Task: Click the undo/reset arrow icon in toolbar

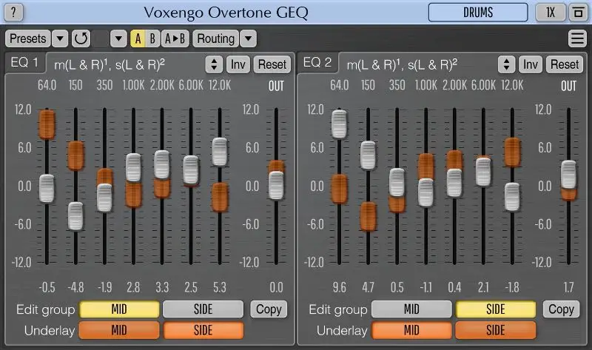Action: (81, 38)
